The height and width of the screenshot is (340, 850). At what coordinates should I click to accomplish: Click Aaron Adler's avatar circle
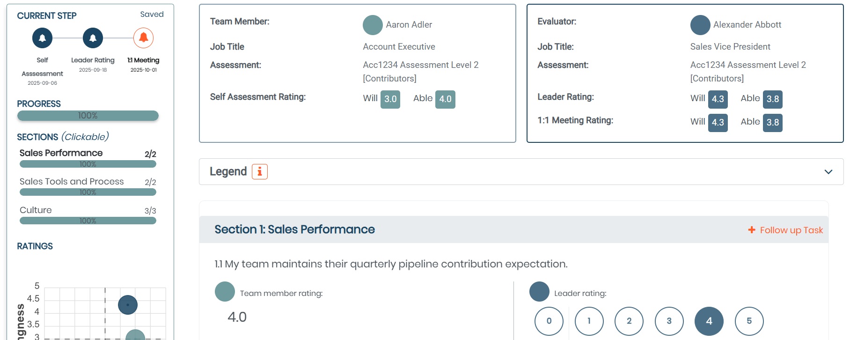pos(373,25)
